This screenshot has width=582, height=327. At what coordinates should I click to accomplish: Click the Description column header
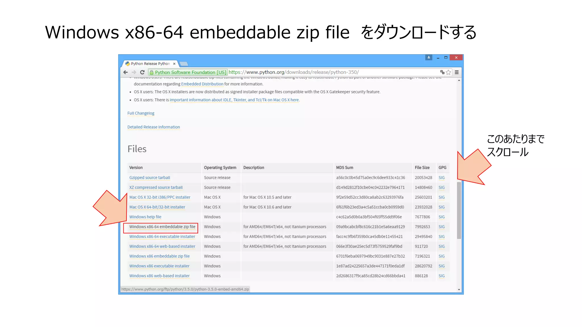click(x=253, y=168)
